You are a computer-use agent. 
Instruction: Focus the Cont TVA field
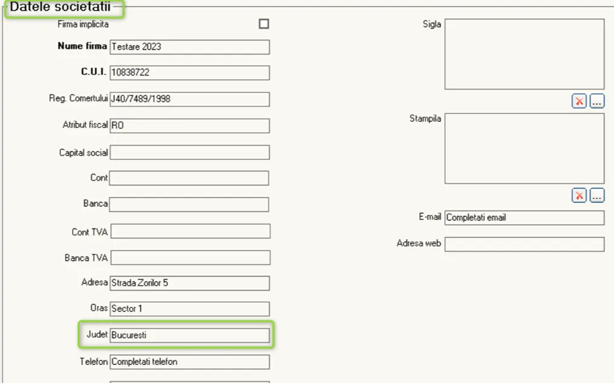(x=191, y=231)
